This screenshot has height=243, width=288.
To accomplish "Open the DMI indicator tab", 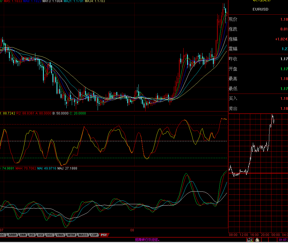I will point(23,235).
